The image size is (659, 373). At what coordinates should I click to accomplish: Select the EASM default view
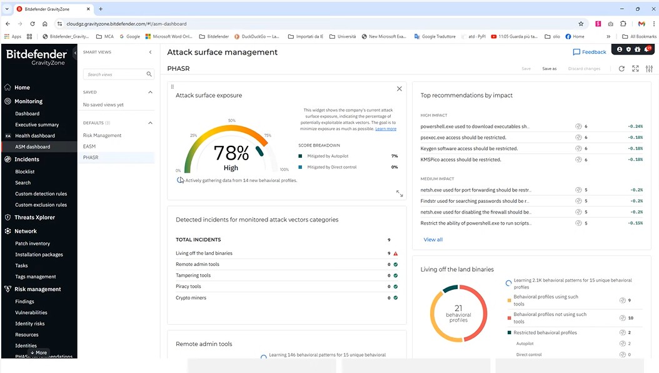coord(89,146)
